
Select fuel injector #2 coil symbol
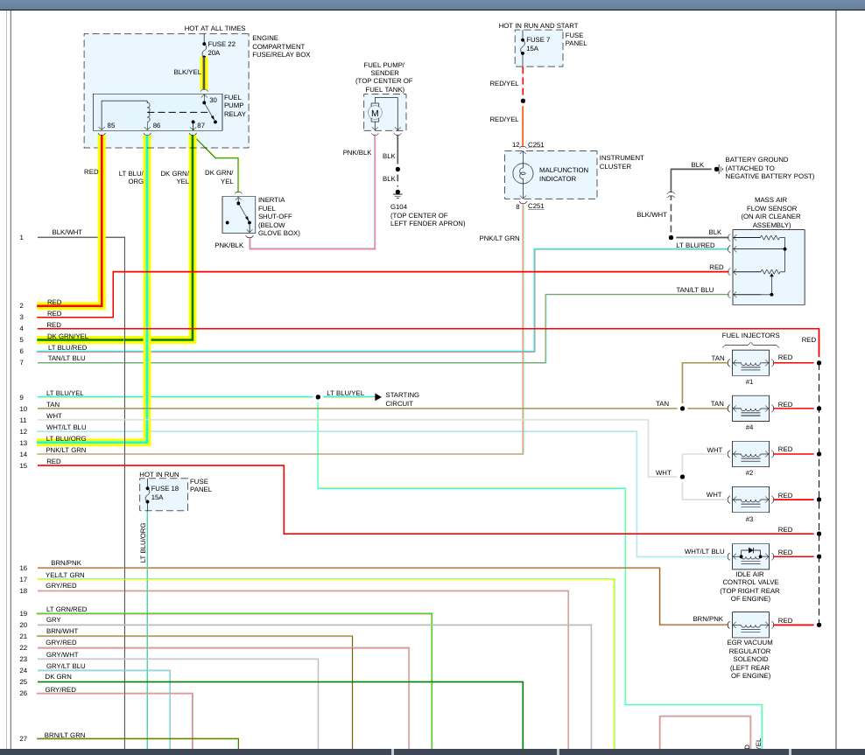(750, 454)
